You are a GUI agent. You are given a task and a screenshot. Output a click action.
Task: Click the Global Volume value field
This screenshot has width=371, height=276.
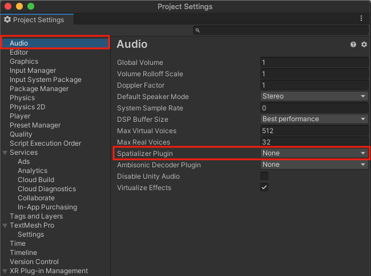point(314,62)
